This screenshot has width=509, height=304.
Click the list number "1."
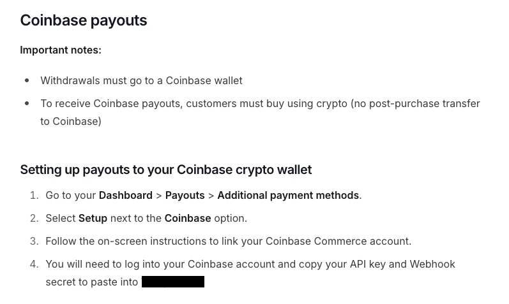coord(34,195)
